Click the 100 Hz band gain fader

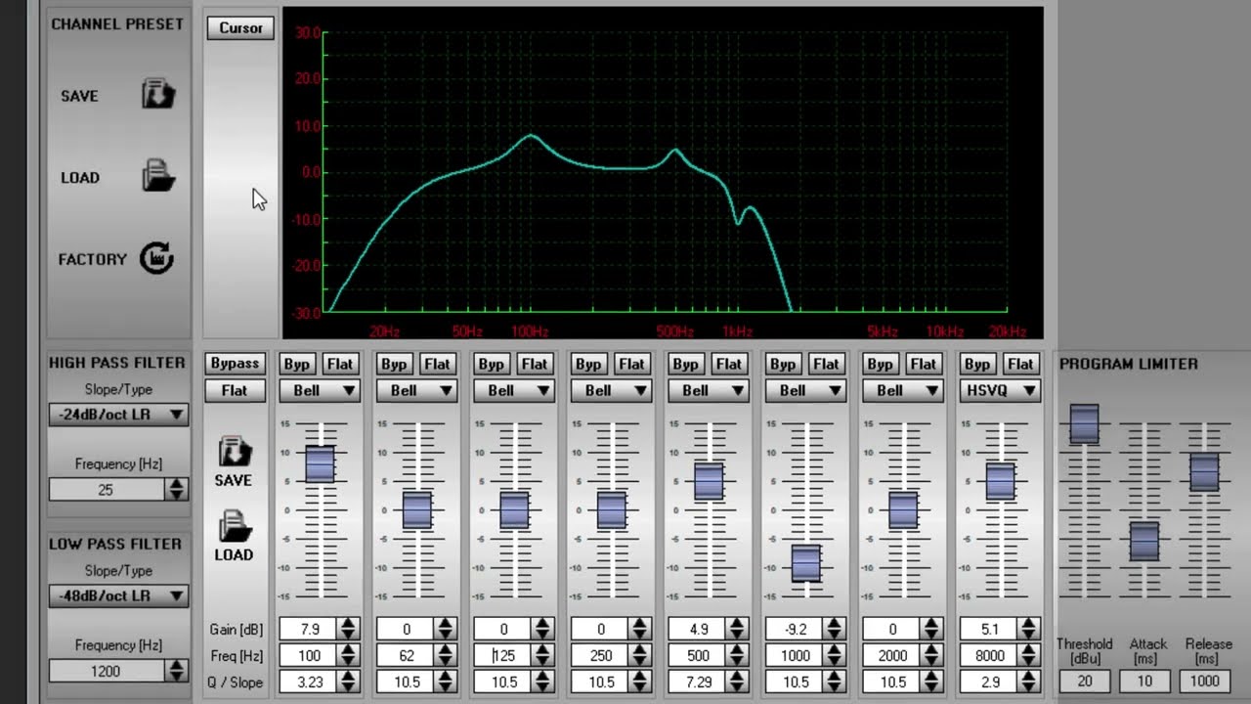pos(320,464)
